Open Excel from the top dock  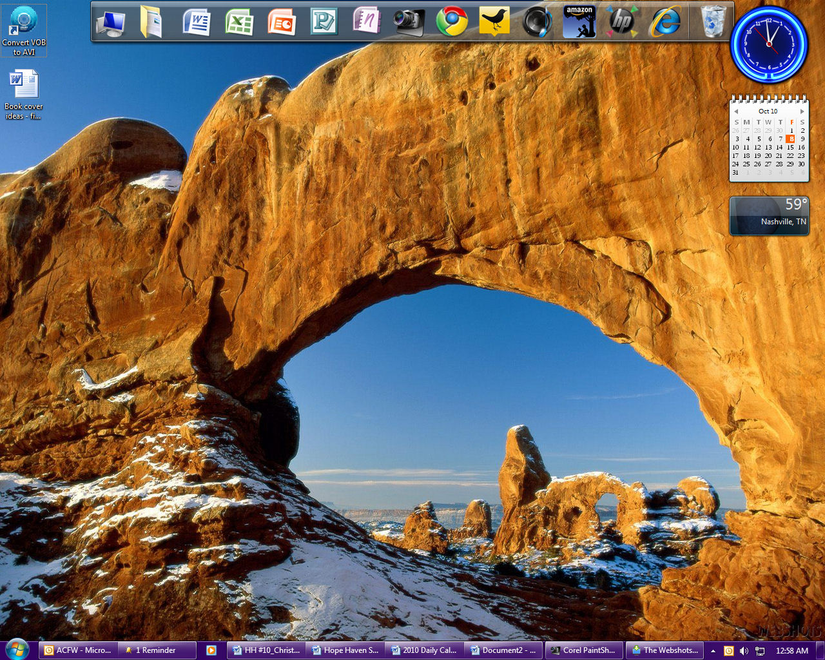click(239, 23)
